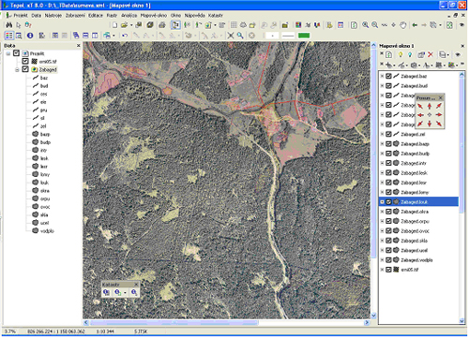469x338 pixels.
Task: Click the green fill color swatch
Action: [304, 36]
